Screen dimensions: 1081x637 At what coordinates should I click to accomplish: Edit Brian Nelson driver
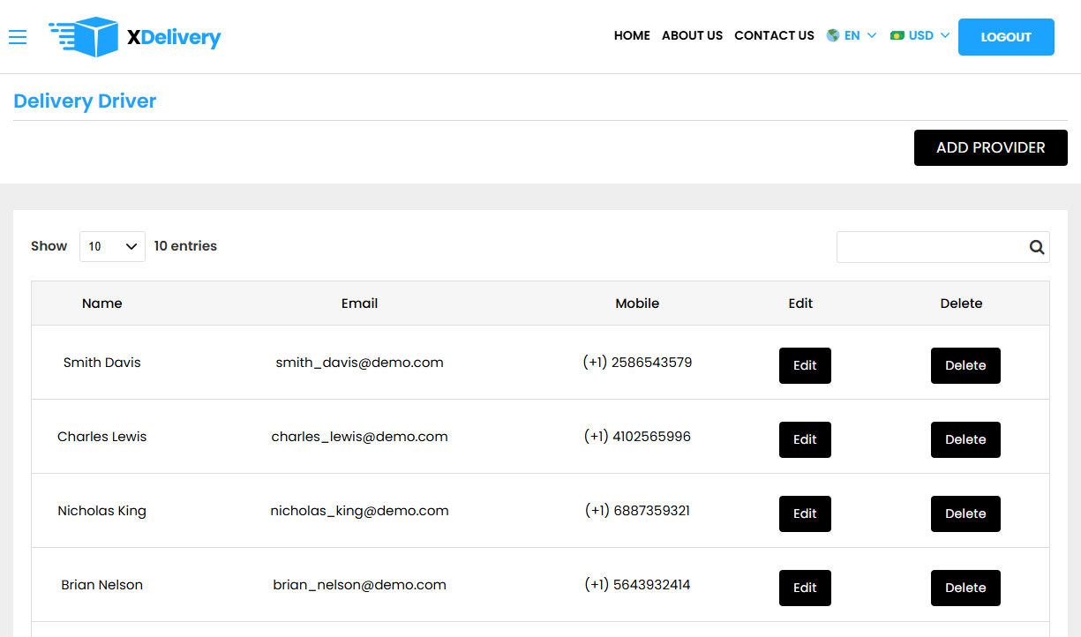805,588
